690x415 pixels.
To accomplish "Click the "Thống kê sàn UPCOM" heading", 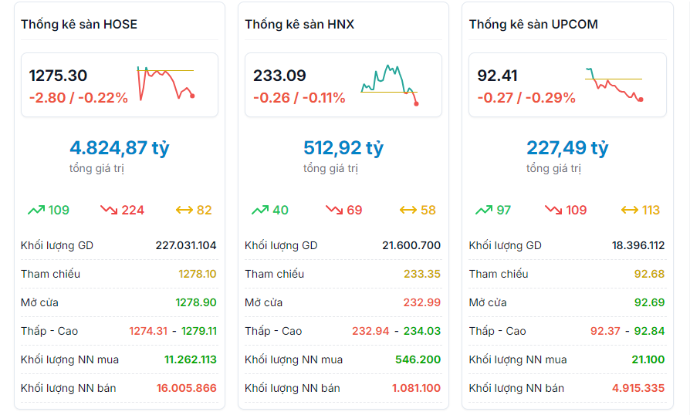I will click(533, 24).
